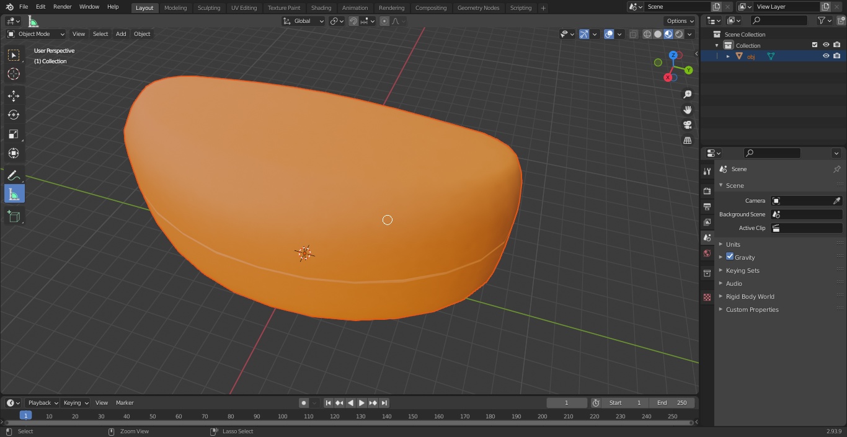Image resolution: width=847 pixels, height=437 pixels.
Task: Choose the Add Cube tool
Action: coord(14,216)
